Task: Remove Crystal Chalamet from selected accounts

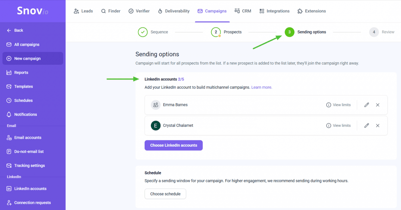Action: click(378, 126)
